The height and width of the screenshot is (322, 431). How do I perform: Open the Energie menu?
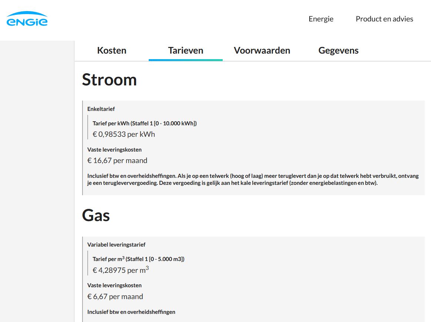coord(321,19)
